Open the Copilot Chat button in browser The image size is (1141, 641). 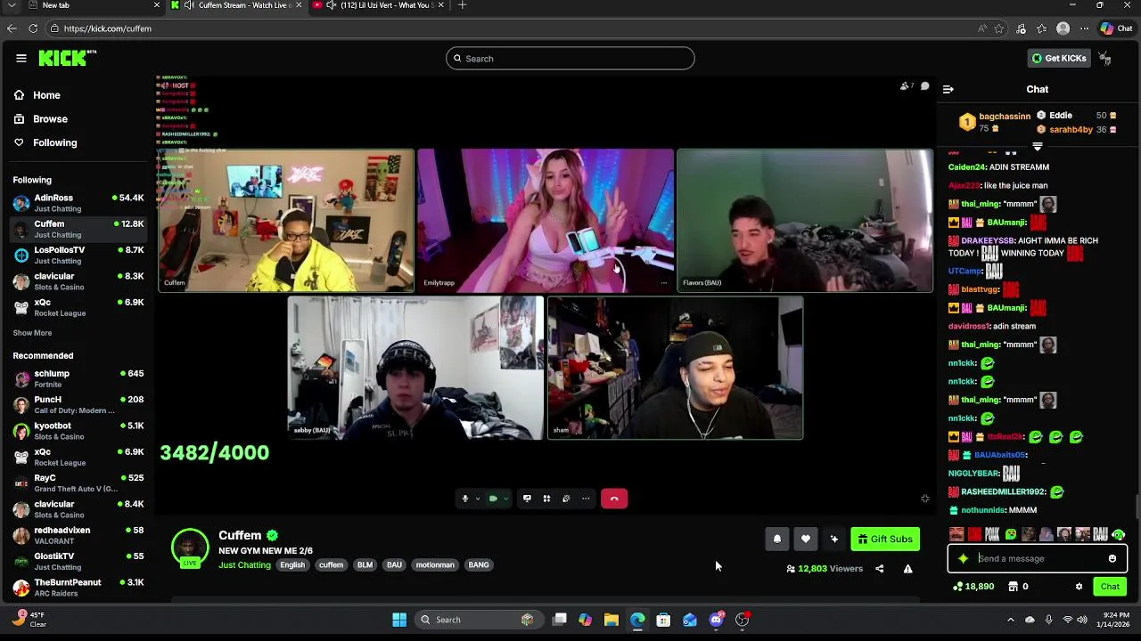pos(1116,28)
